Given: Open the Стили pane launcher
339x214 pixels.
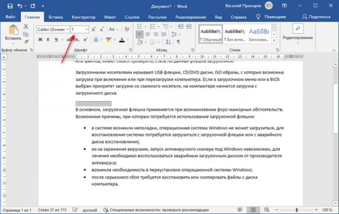Looking at the screenshot, I should point(277,50).
